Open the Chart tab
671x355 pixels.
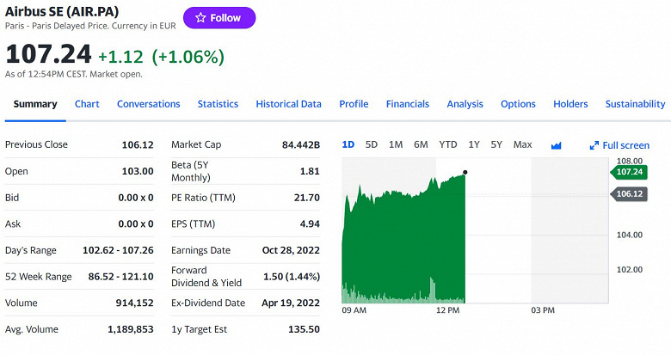[87, 104]
